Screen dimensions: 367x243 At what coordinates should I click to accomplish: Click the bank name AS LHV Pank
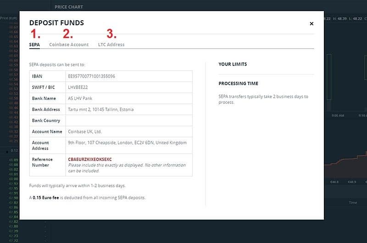pos(80,99)
